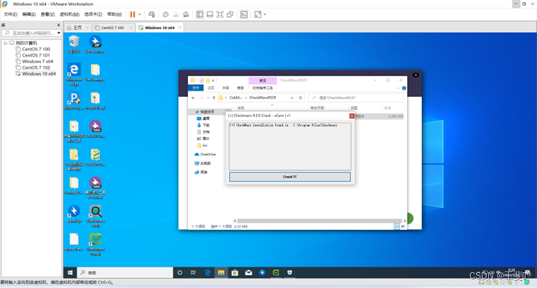
Task: Open Edge from the guest taskbar
Action: [207, 273]
